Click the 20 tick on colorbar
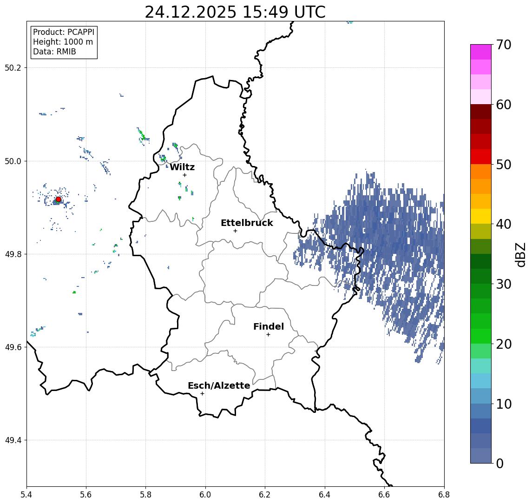Viewport: 532px width, 504px height. pos(504,344)
